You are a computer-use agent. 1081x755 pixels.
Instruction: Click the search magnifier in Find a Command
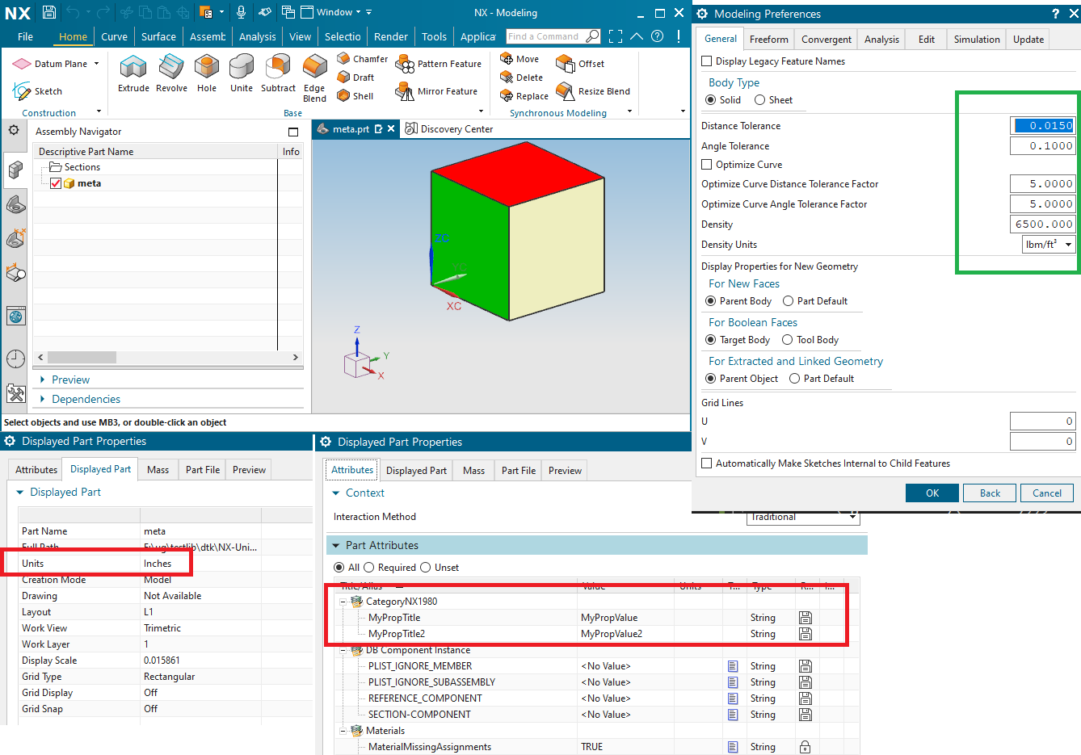pyautogui.click(x=592, y=36)
